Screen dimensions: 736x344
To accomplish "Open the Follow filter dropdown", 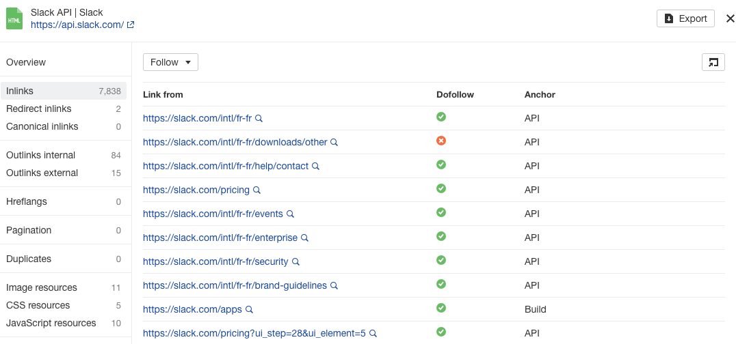I will (170, 62).
